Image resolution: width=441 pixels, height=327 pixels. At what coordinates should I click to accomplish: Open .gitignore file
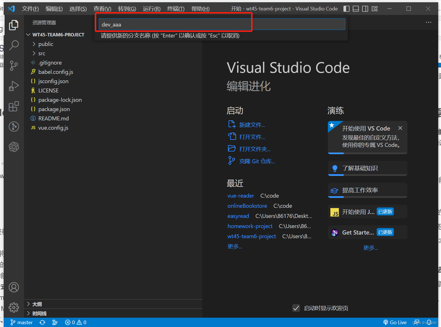(x=50, y=63)
